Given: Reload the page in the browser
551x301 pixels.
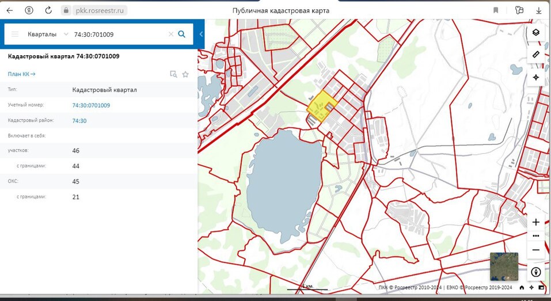Looking at the screenshot, I should 48,10.
